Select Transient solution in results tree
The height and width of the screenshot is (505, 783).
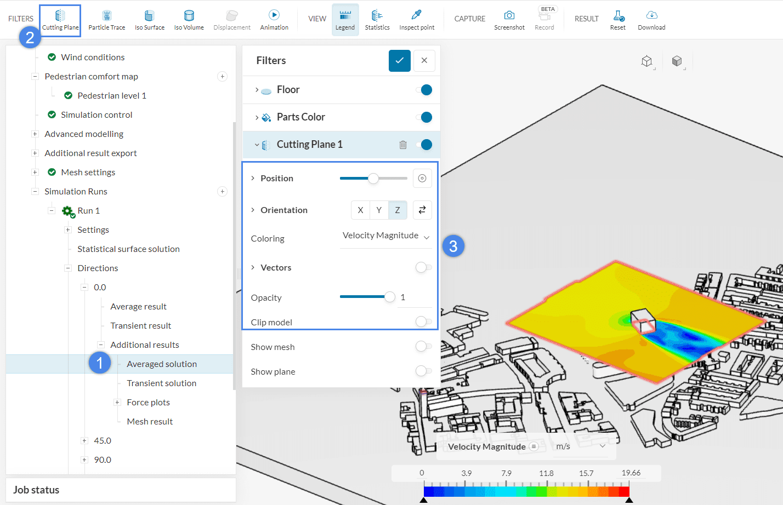(x=161, y=383)
